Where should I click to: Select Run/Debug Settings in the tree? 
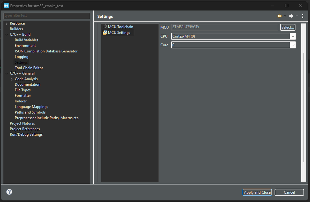pyautogui.click(x=26, y=134)
